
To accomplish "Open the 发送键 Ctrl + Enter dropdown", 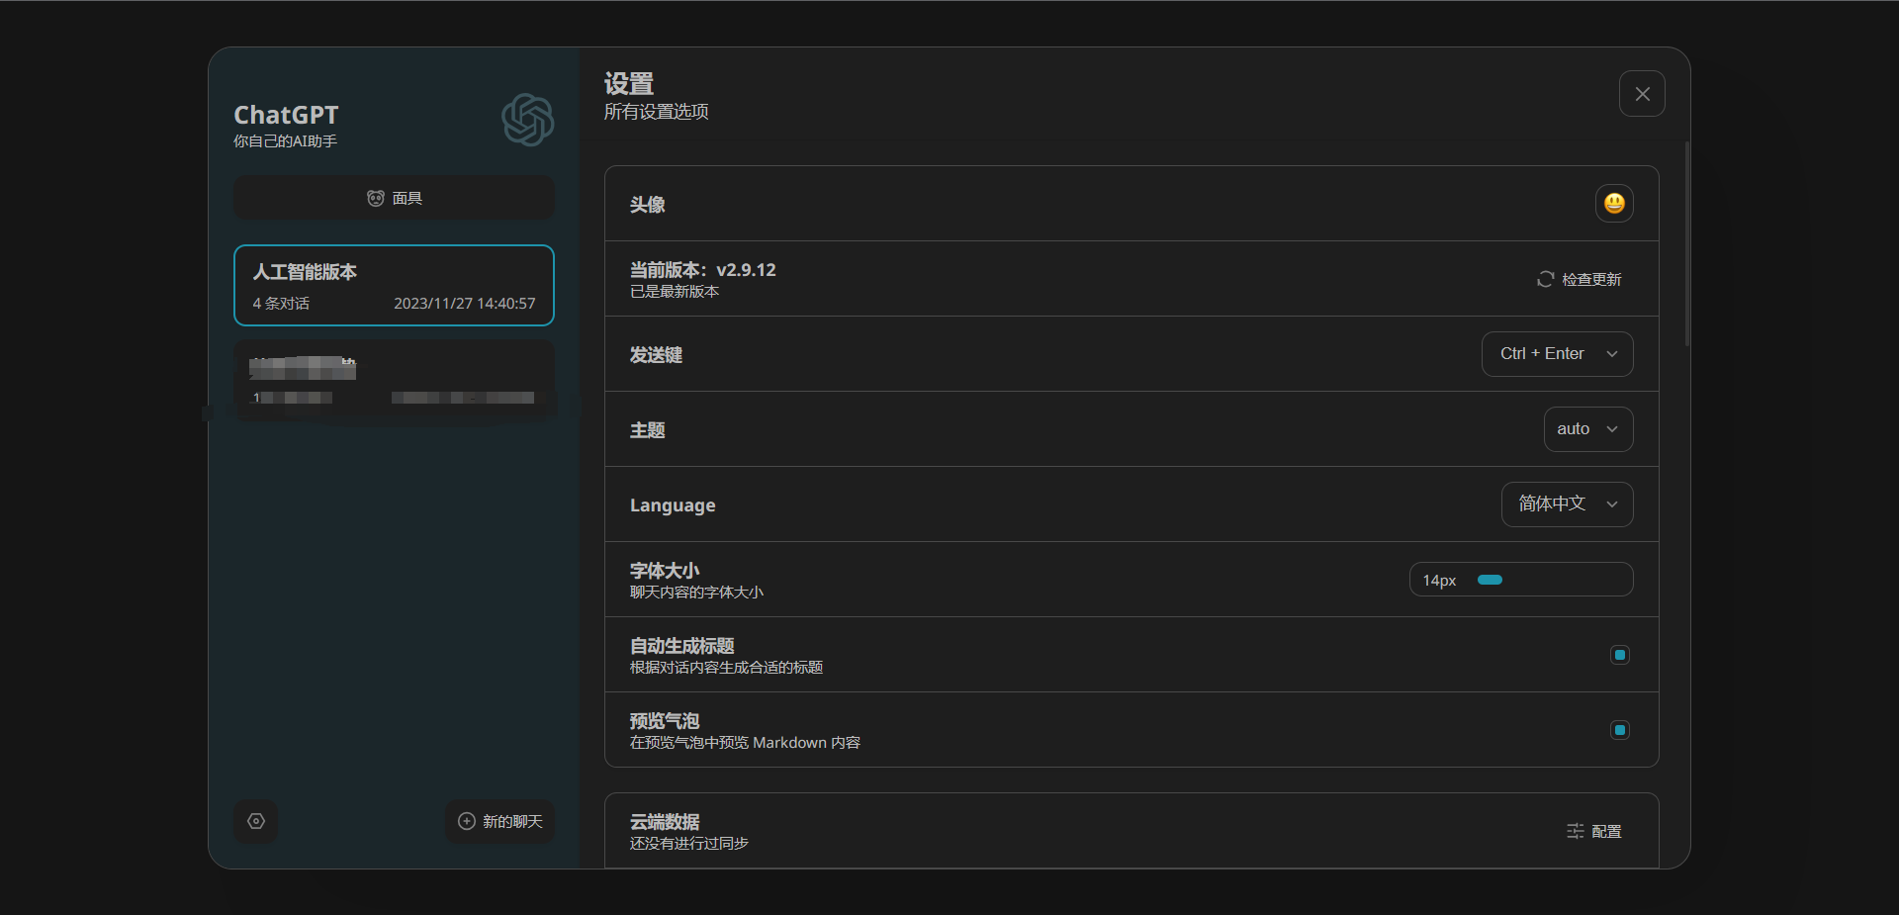I will [1557, 354].
